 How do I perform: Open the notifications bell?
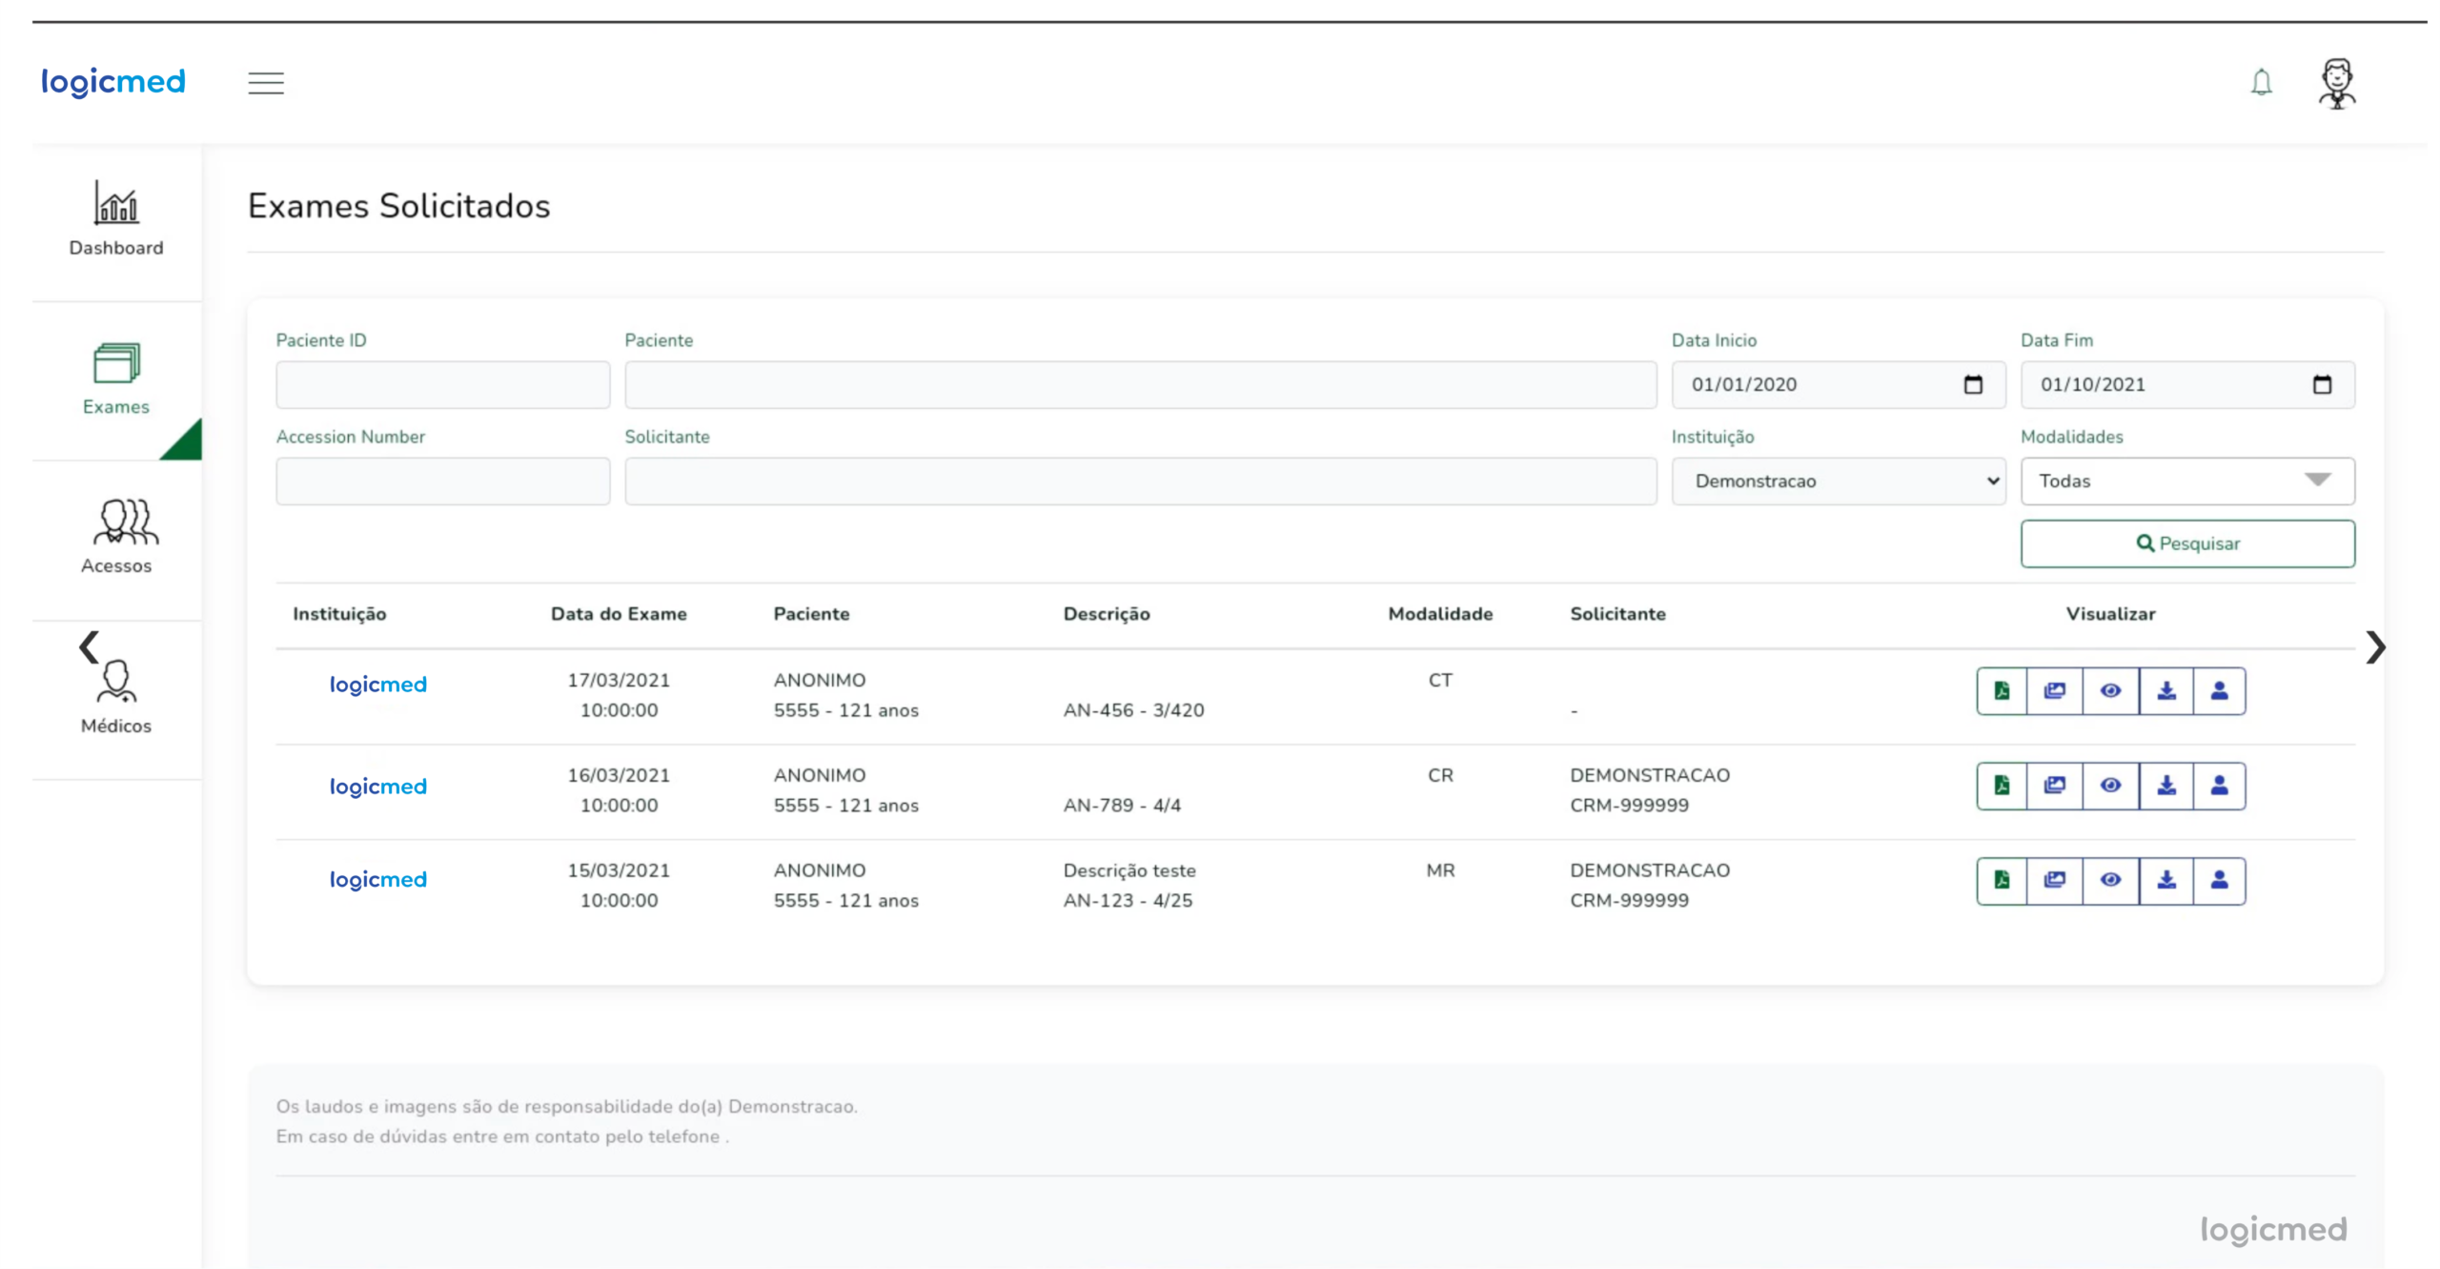click(2260, 83)
